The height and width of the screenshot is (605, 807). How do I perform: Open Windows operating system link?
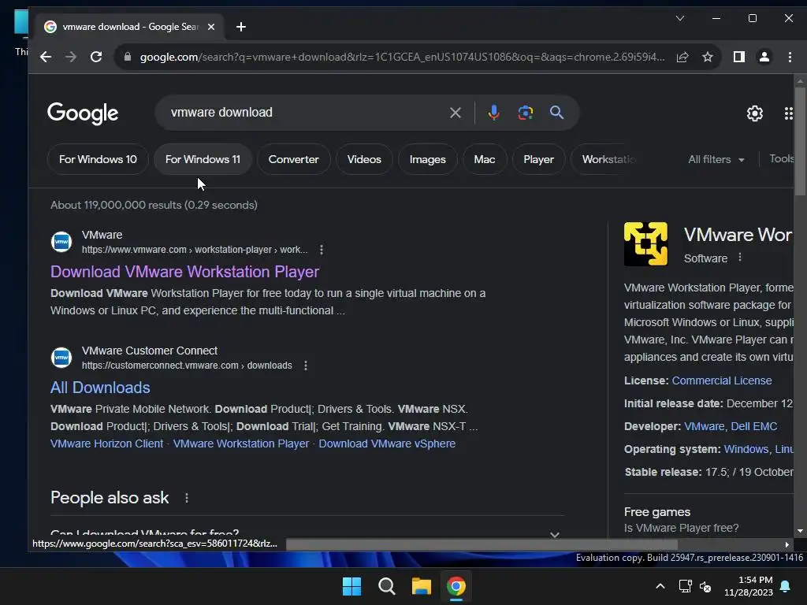746,449
